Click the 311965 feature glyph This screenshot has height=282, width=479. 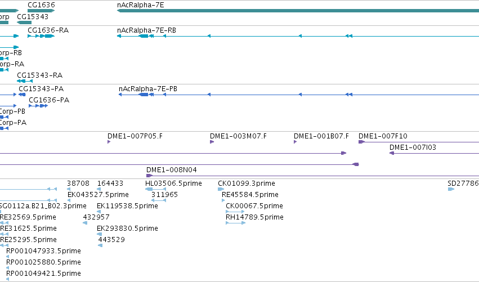(x=159, y=200)
